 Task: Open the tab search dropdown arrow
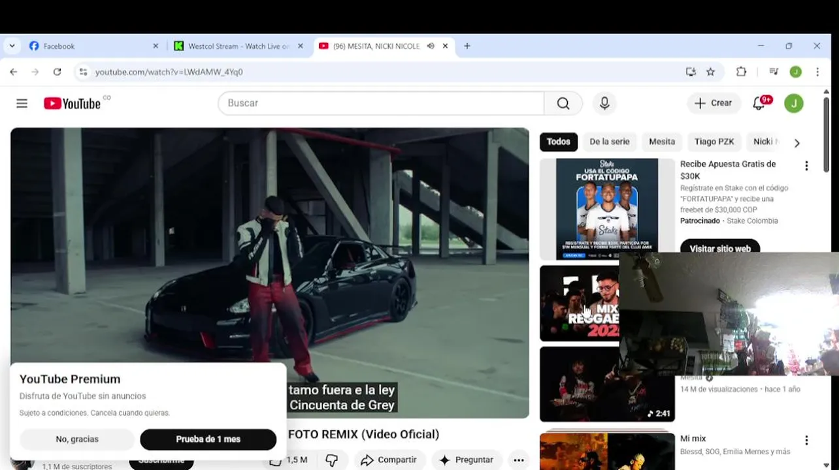tap(12, 46)
